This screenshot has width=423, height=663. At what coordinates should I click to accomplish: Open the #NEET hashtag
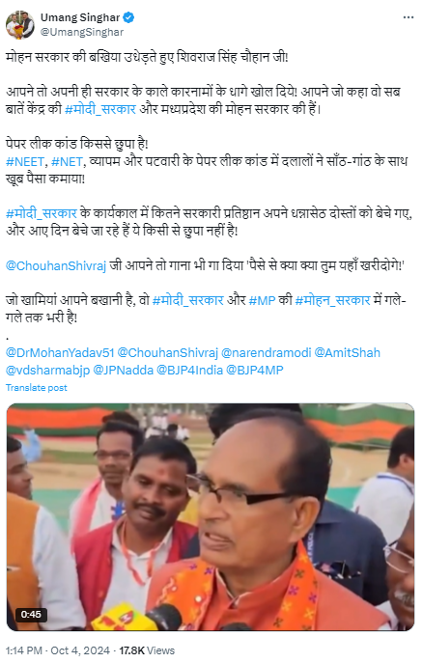[25, 161]
